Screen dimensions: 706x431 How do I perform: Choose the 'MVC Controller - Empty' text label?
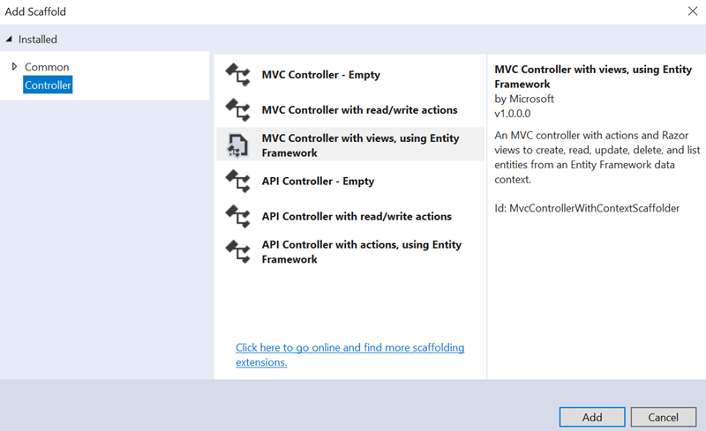(x=320, y=75)
